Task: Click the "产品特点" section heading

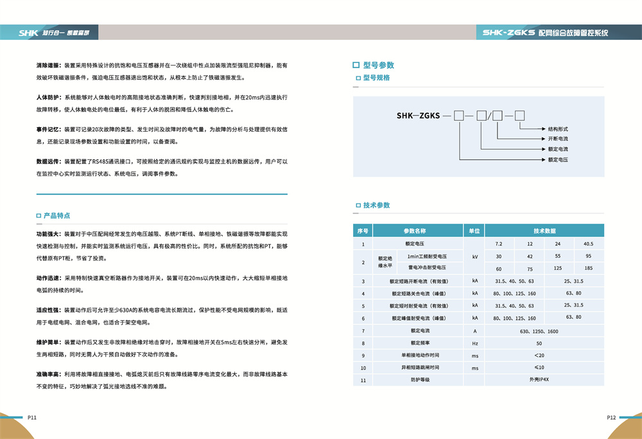Action: pos(56,215)
